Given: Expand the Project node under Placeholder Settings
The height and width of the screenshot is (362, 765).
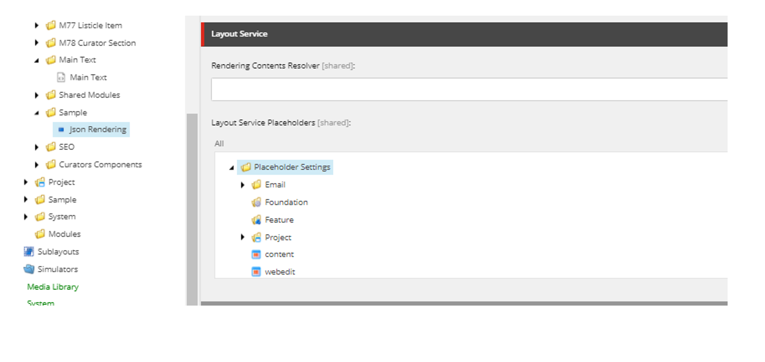Looking at the screenshot, I should click(242, 237).
